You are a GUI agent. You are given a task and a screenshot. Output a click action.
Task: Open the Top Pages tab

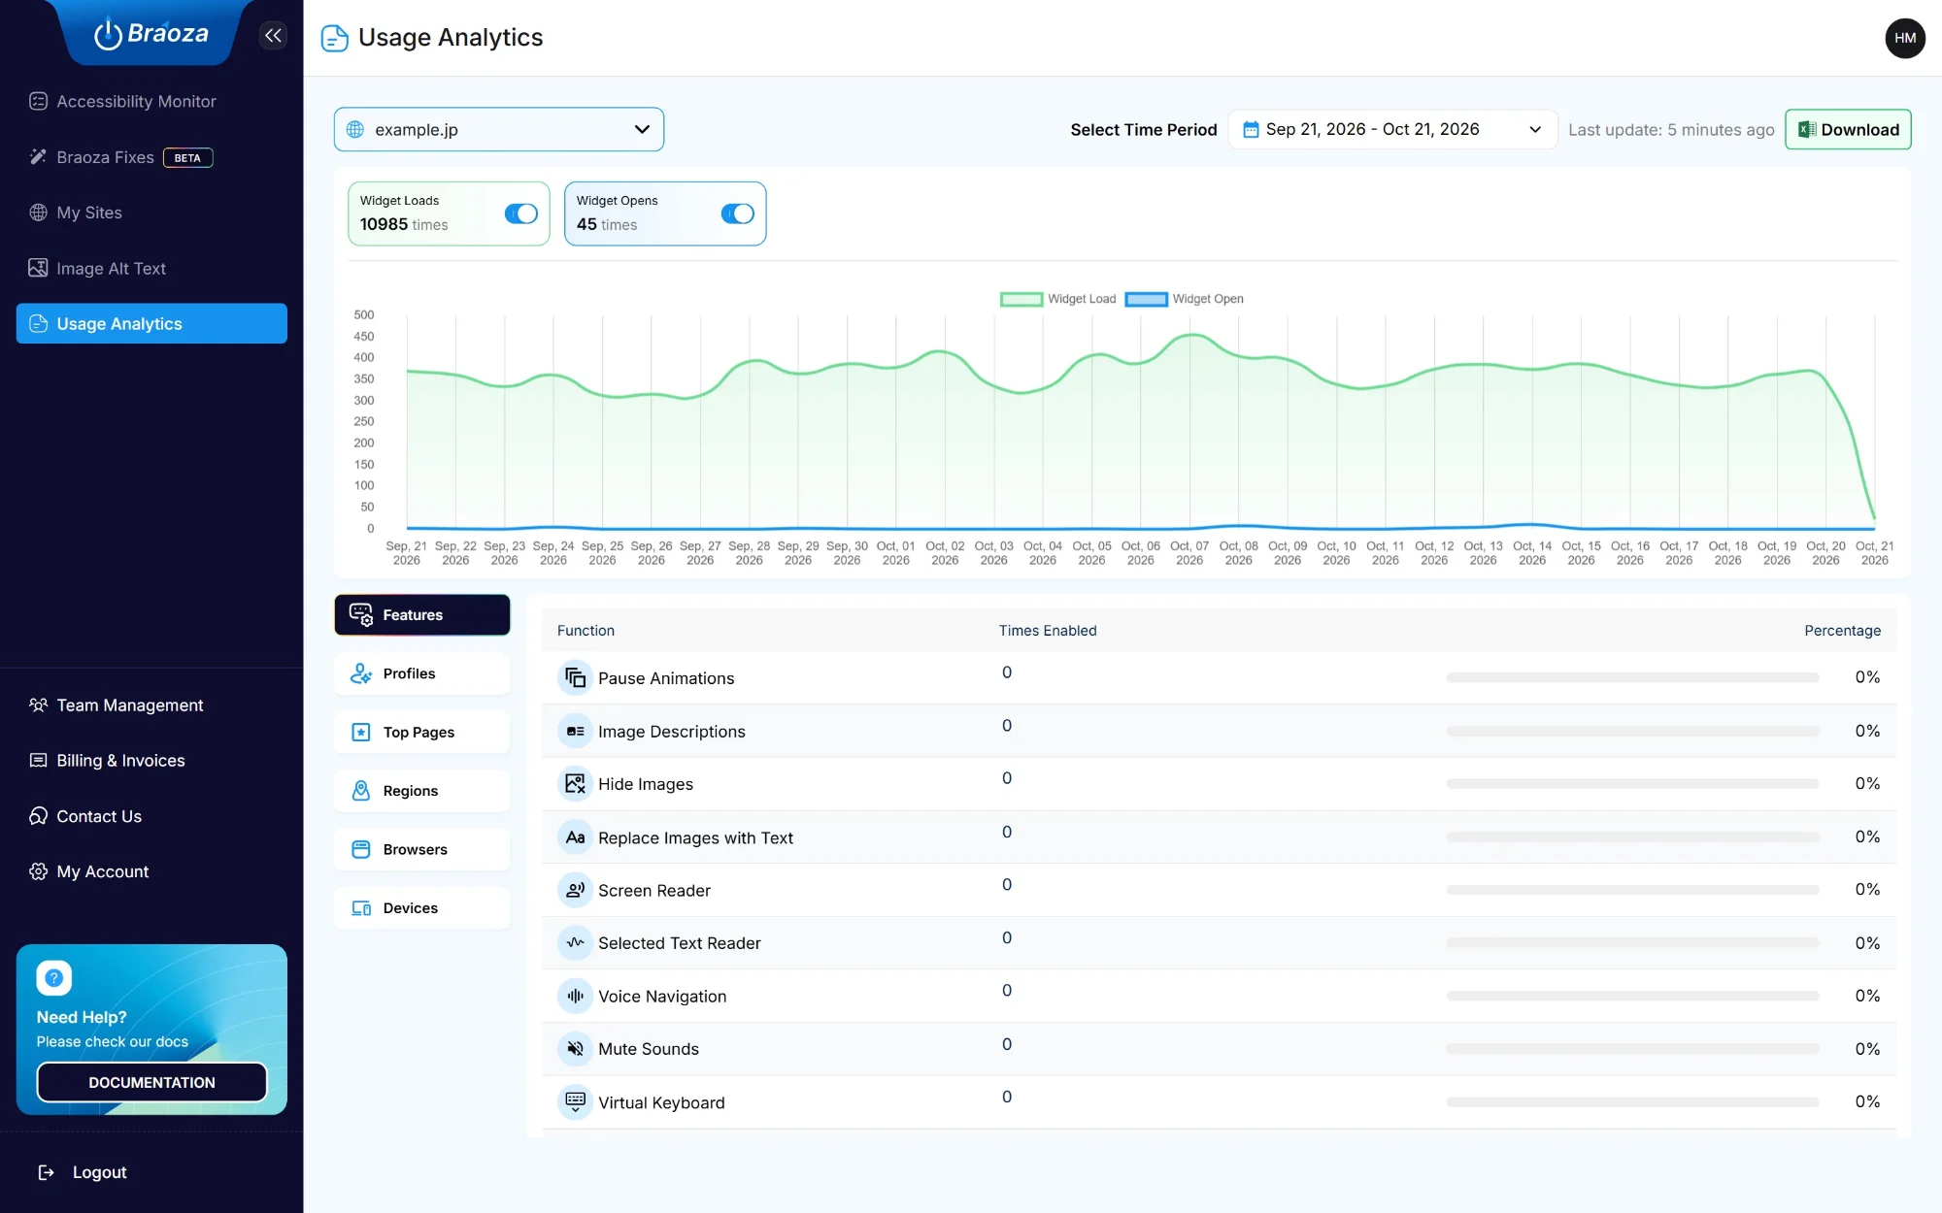(x=422, y=732)
